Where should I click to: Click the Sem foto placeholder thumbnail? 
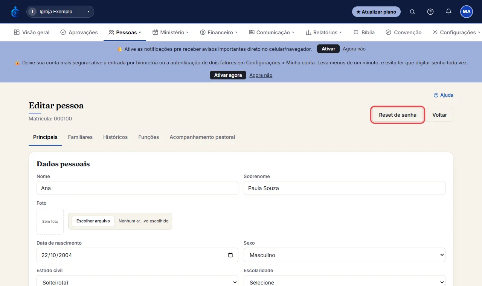[50, 221]
